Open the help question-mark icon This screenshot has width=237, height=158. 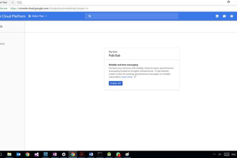click(231, 16)
